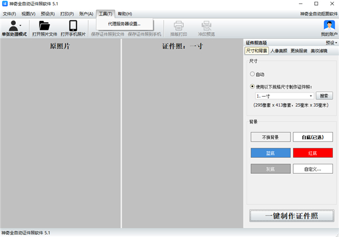The image size is (339, 237).
Task: Expand the mode arrow beside 单张处理模式
Action: [21, 26]
